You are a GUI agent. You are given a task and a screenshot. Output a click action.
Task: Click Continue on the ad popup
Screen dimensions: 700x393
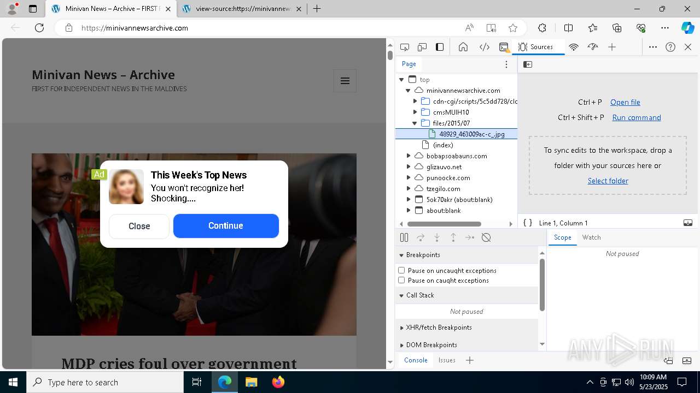[226, 226]
